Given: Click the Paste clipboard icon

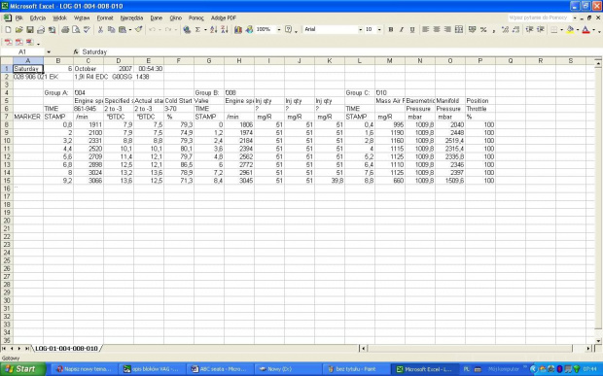Looking at the screenshot, I should (123, 29).
